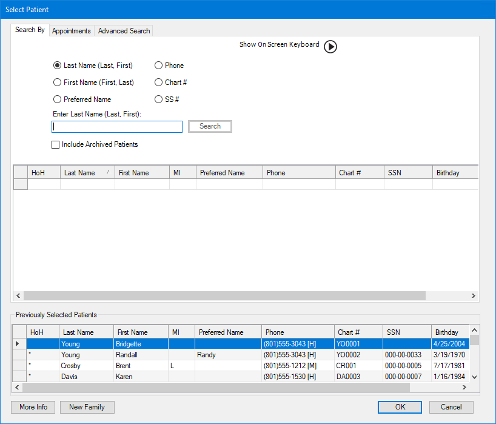Select the Last Name (Last, First) radio button
The width and height of the screenshot is (496, 424).
(x=58, y=66)
